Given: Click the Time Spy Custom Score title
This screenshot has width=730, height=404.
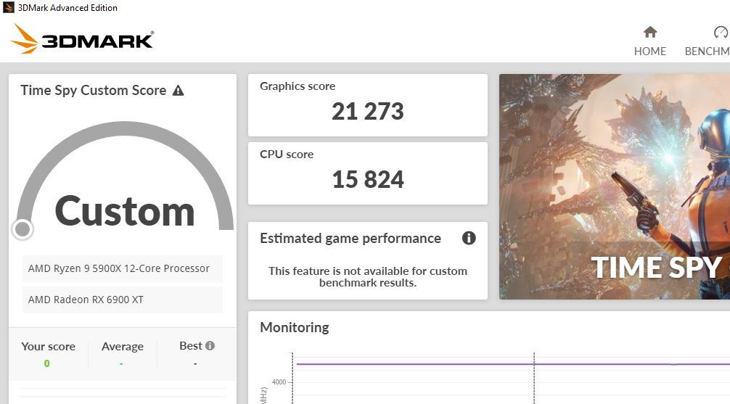Looking at the screenshot, I should click(x=93, y=90).
